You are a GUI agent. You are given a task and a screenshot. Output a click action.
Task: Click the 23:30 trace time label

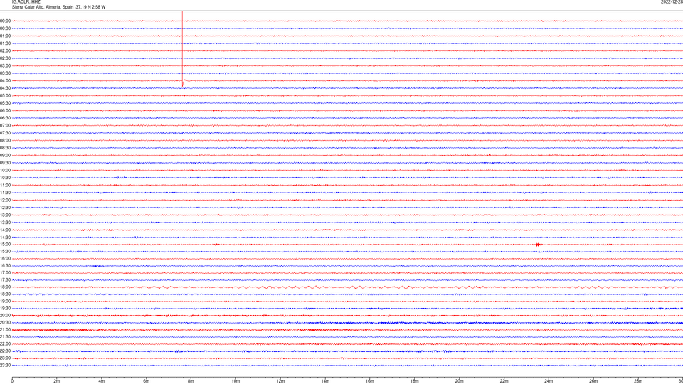pos(5,366)
